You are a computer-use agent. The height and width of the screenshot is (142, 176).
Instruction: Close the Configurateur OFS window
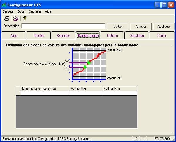point(171,5)
